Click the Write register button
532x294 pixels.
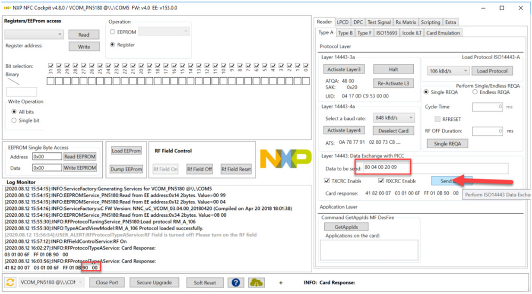pos(84,46)
